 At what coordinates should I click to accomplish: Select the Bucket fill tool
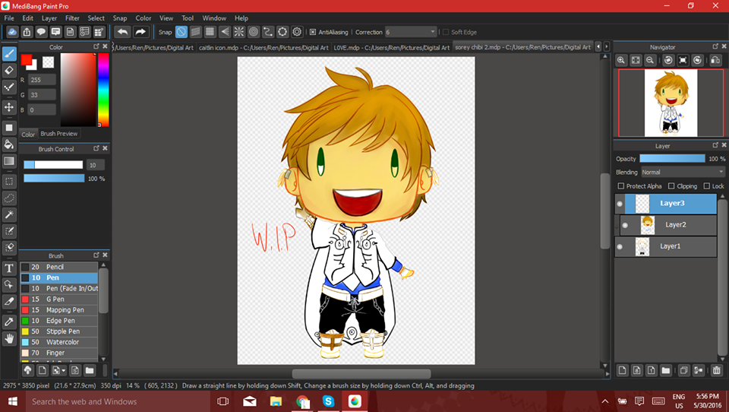(x=9, y=144)
